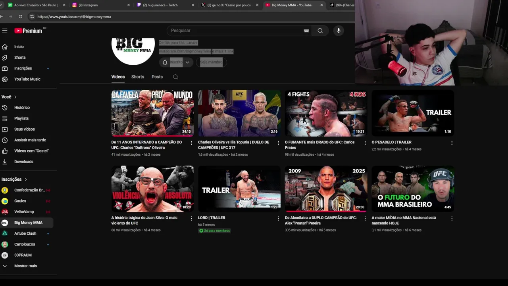View site information icon in address bar
Viewport: 508px width, 286px height.
pyautogui.click(x=32, y=17)
